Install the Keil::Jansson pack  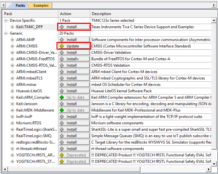74,104
